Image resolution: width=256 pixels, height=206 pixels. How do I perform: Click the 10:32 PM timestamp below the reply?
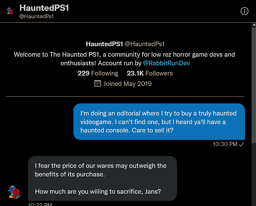point(40,204)
